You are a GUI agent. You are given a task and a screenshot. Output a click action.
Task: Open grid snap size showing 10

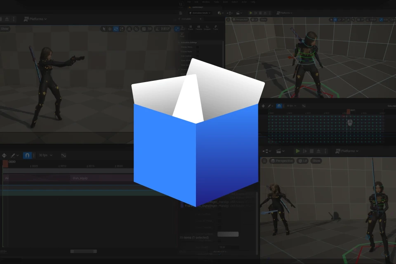pyautogui.click(x=149, y=29)
